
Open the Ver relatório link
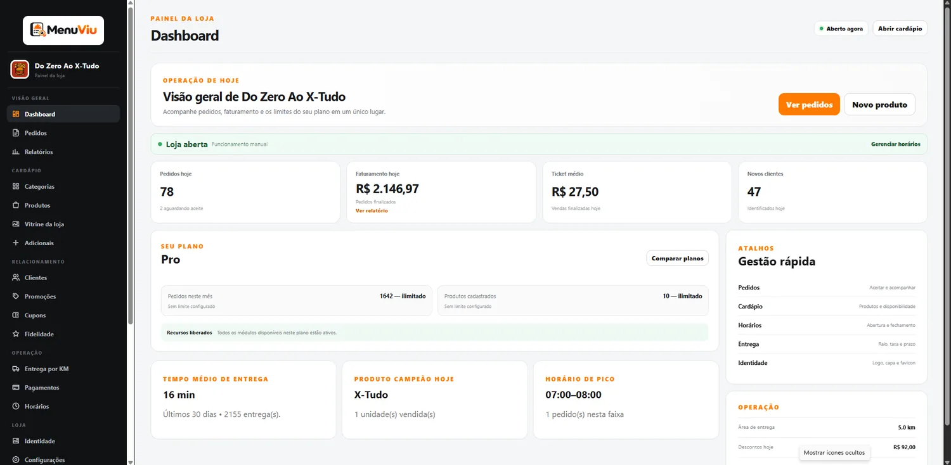pos(372,210)
